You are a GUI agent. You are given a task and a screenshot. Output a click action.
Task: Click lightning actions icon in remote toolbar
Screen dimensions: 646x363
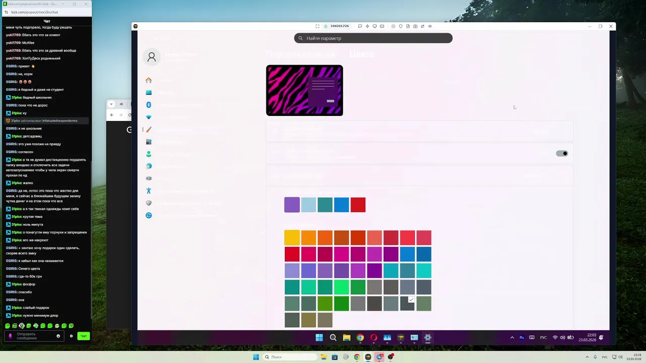pyautogui.click(x=367, y=26)
